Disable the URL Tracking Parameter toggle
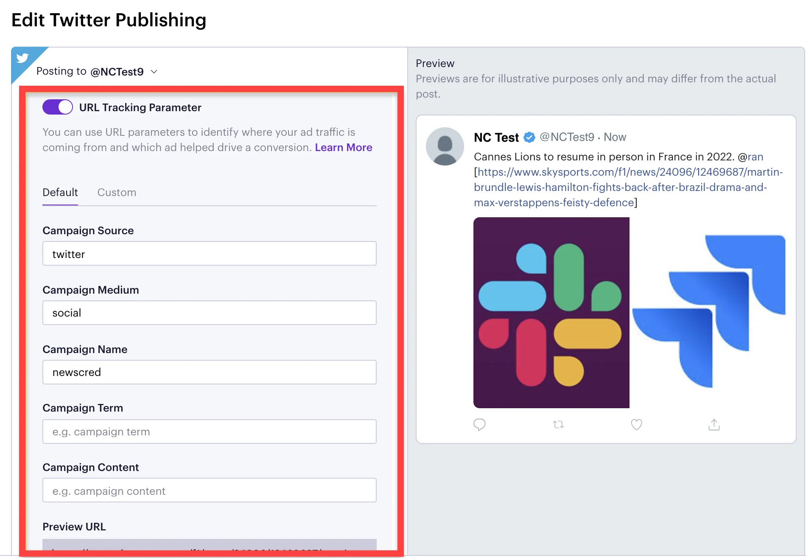The width and height of the screenshot is (806, 558). click(x=58, y=107)
